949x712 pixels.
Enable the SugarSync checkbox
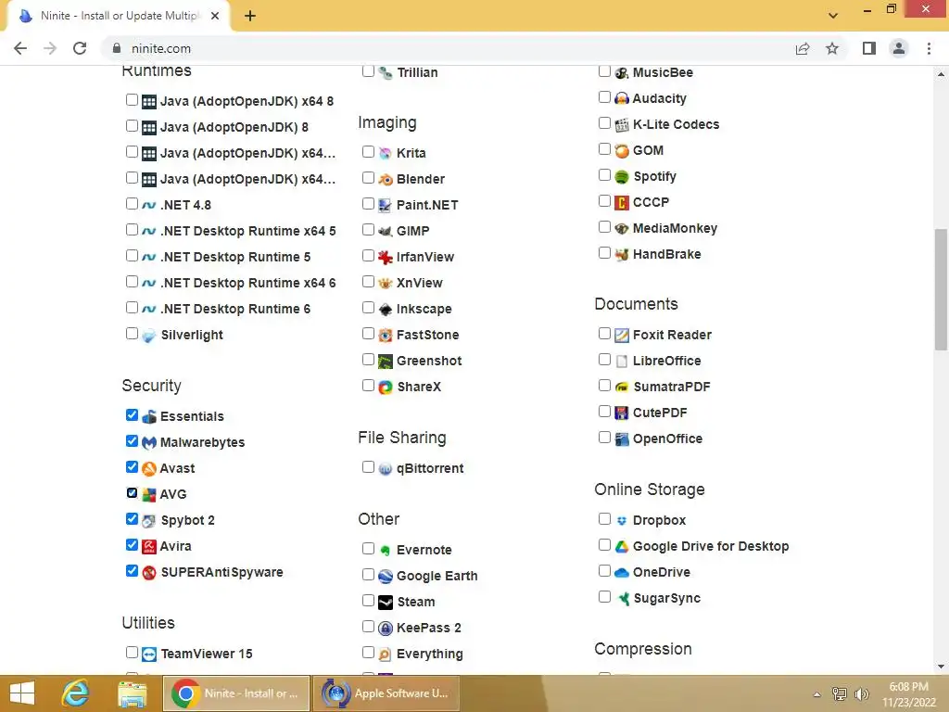click(604, 597)
